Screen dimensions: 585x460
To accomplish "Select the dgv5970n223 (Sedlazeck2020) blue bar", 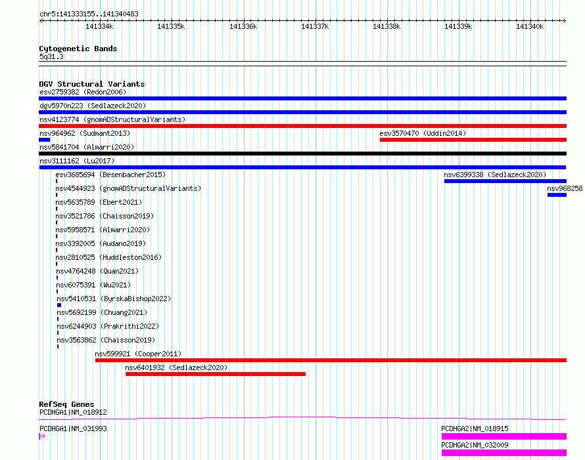I will point(302,112).
